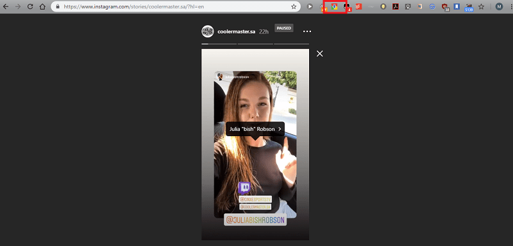
Task: Click the blue circular sync extension icon
Action: tap(432, 6)
